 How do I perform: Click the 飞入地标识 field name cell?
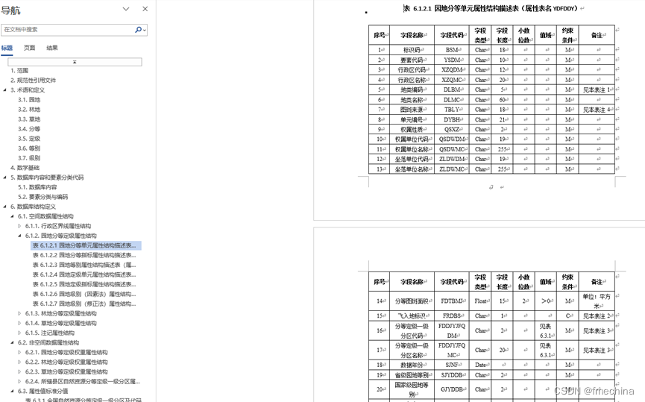412,316
